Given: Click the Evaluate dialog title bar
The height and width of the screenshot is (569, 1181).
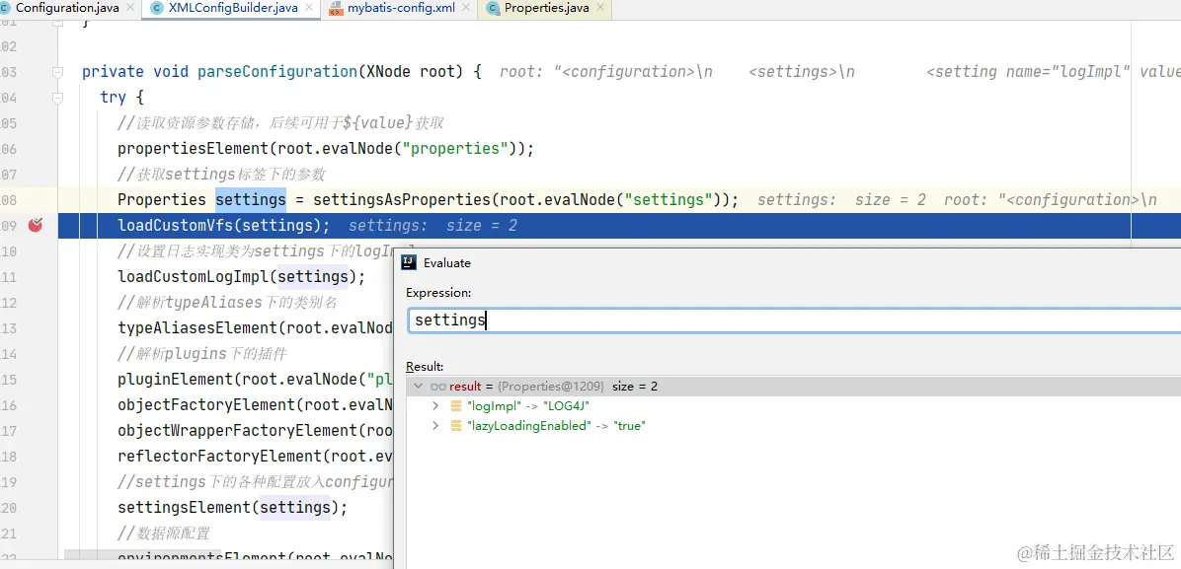Looking at the screenshot, I should [x=788, y=262].
